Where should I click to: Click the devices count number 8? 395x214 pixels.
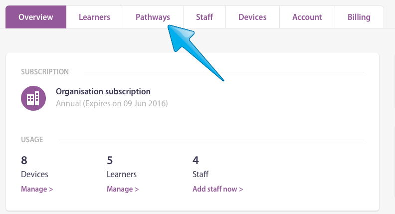point(24,160)
